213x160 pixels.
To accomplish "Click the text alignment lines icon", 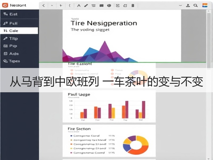I will (x=93, y=6).
